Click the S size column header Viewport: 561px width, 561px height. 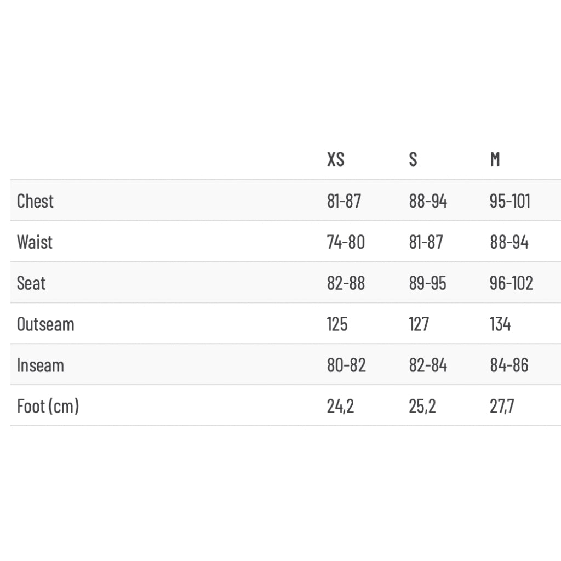413,159
